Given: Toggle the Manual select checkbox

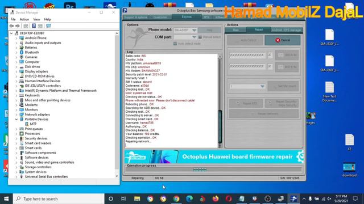Looking at the screenshot, I should (x=200, y=37).
